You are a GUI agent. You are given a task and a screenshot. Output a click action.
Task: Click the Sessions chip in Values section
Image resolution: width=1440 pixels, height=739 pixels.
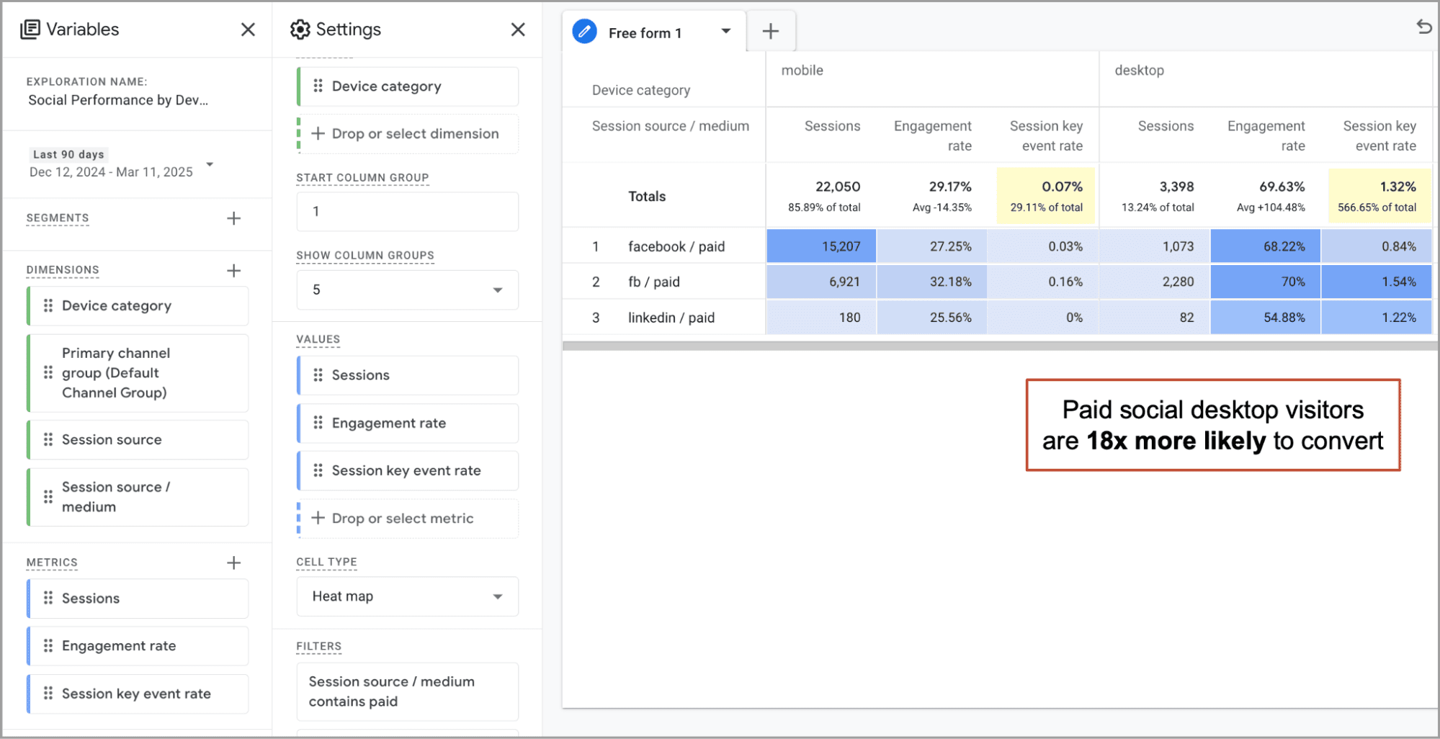click(x=408, y=375)
